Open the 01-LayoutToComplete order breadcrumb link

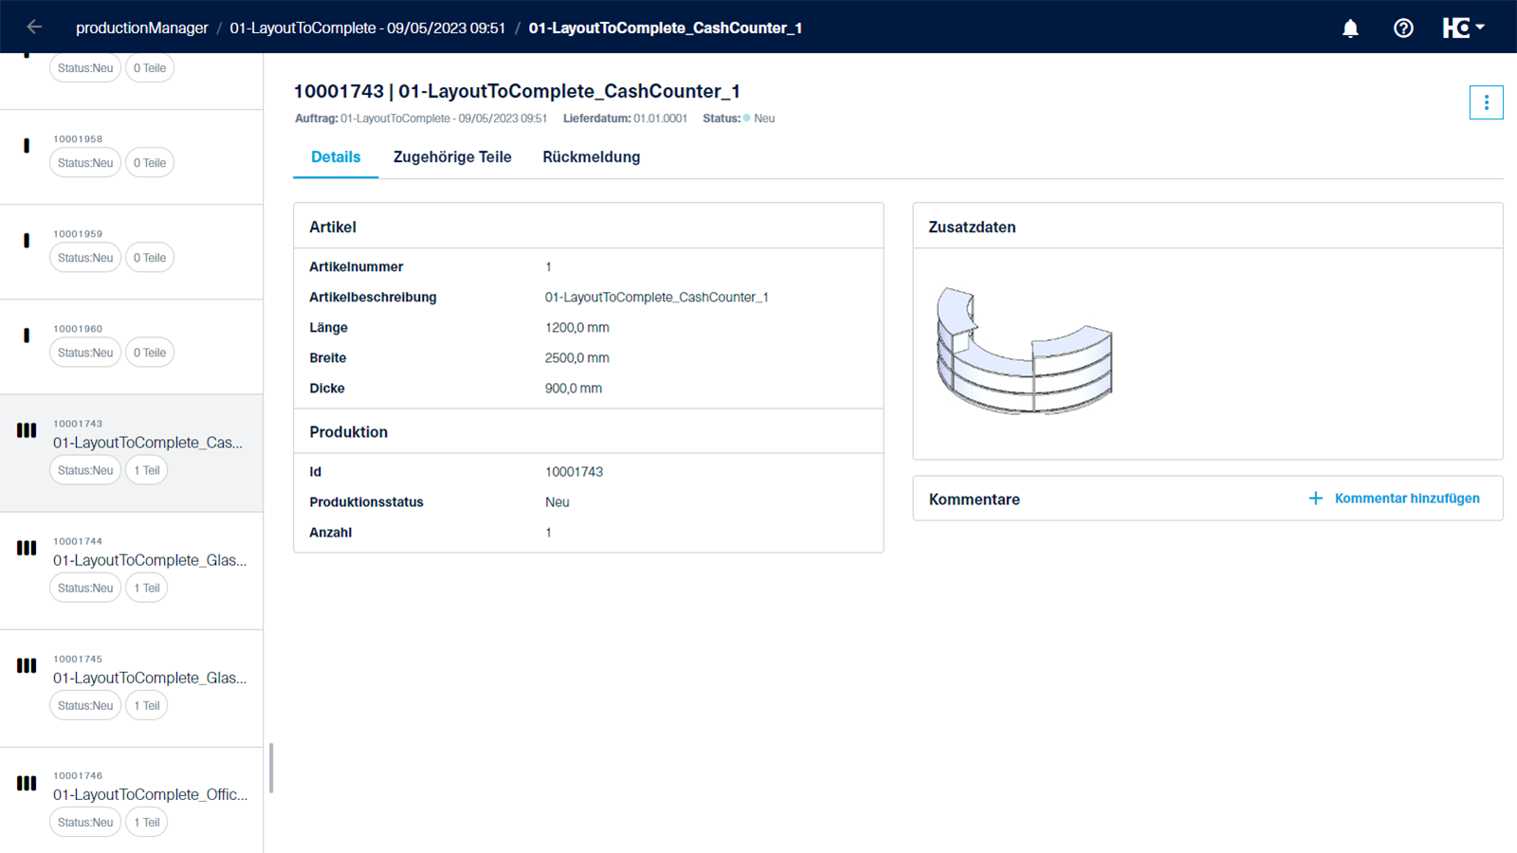click(367, 28)
